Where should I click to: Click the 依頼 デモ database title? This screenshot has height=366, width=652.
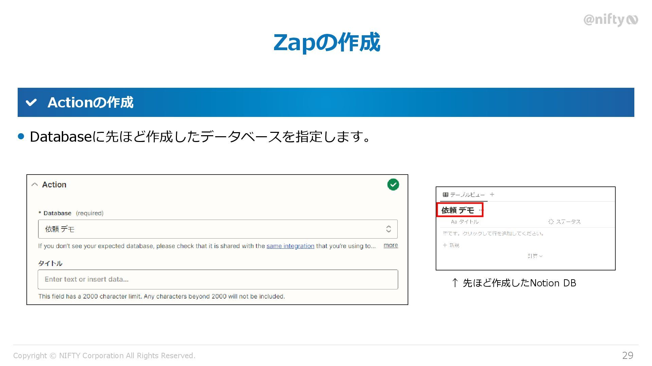tap(457, 210)
